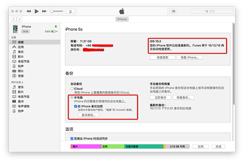Screen dimensions: 244x162
Task: Click the 应用 apply button at bottom
Action: (x=200, y=147)
